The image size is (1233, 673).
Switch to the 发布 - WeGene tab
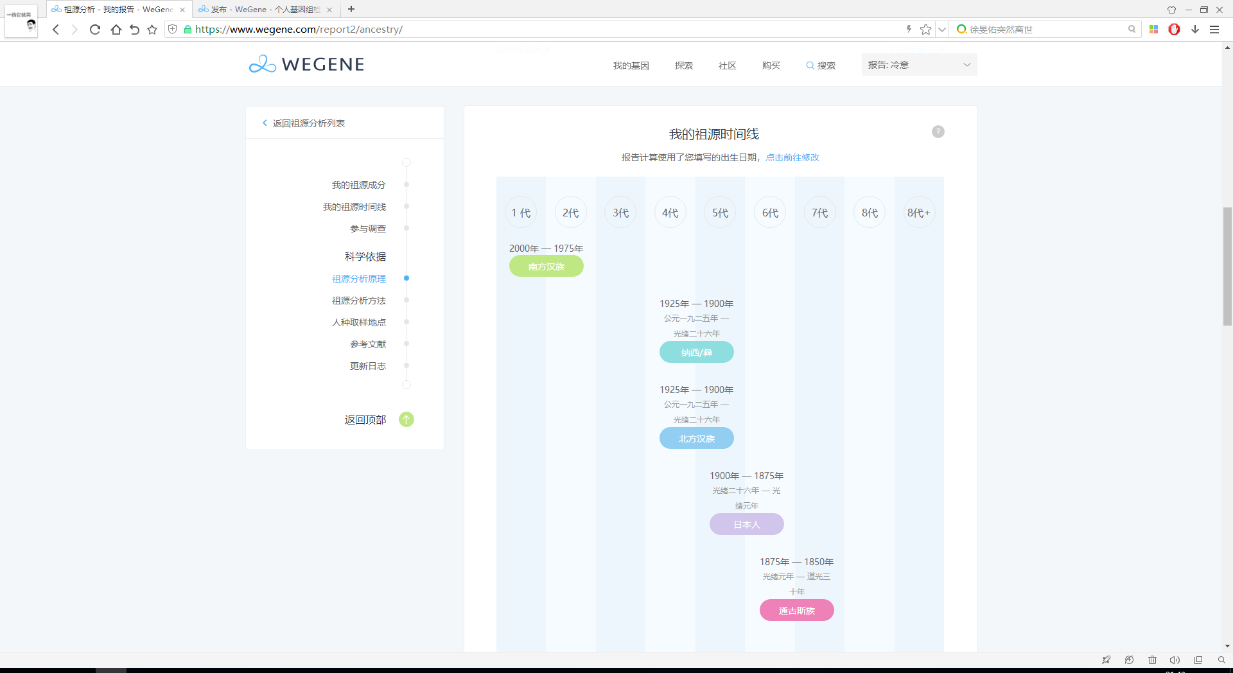265,10
